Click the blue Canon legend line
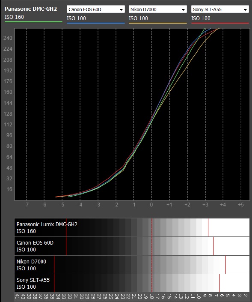 coord(95,23)
